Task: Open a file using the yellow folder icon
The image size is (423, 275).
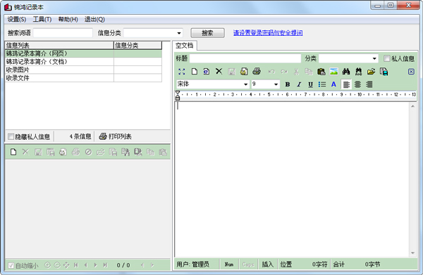Action: 372,72
